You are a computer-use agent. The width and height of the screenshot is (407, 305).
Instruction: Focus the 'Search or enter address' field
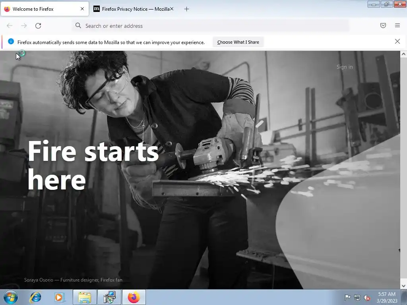(210, 26)
